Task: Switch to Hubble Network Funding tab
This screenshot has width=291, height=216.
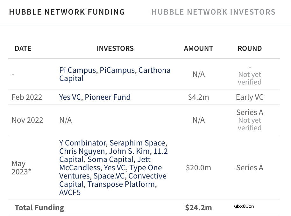Action: click(x=67, y=12)
